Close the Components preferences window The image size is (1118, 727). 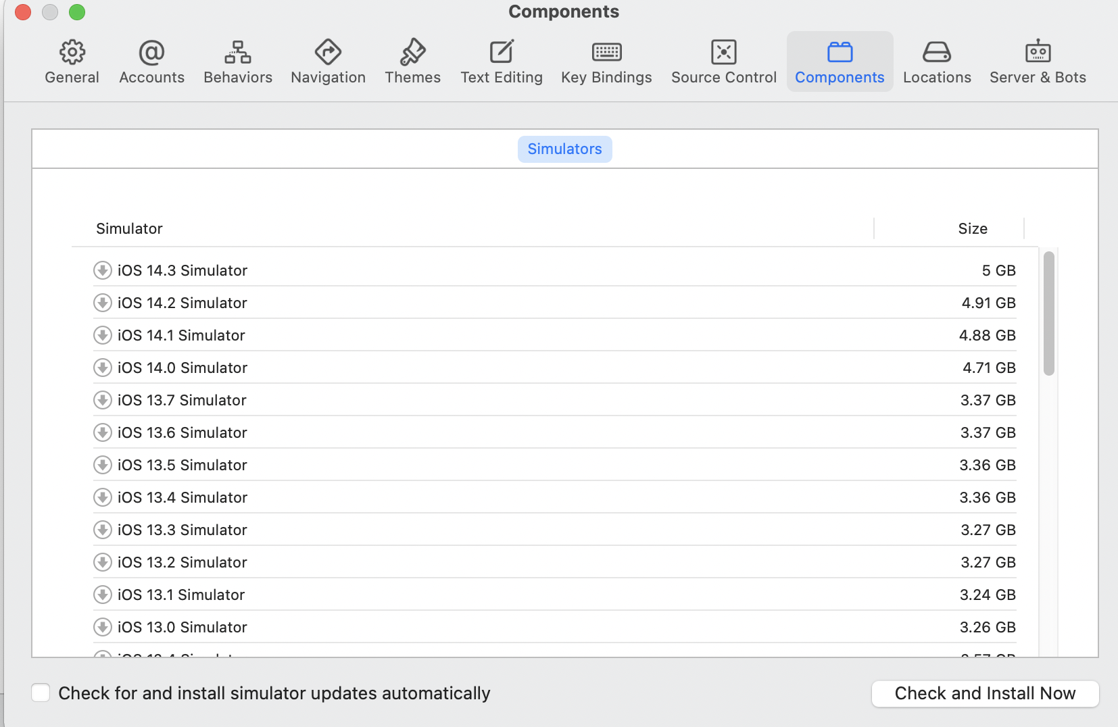(x=23, y=12)
